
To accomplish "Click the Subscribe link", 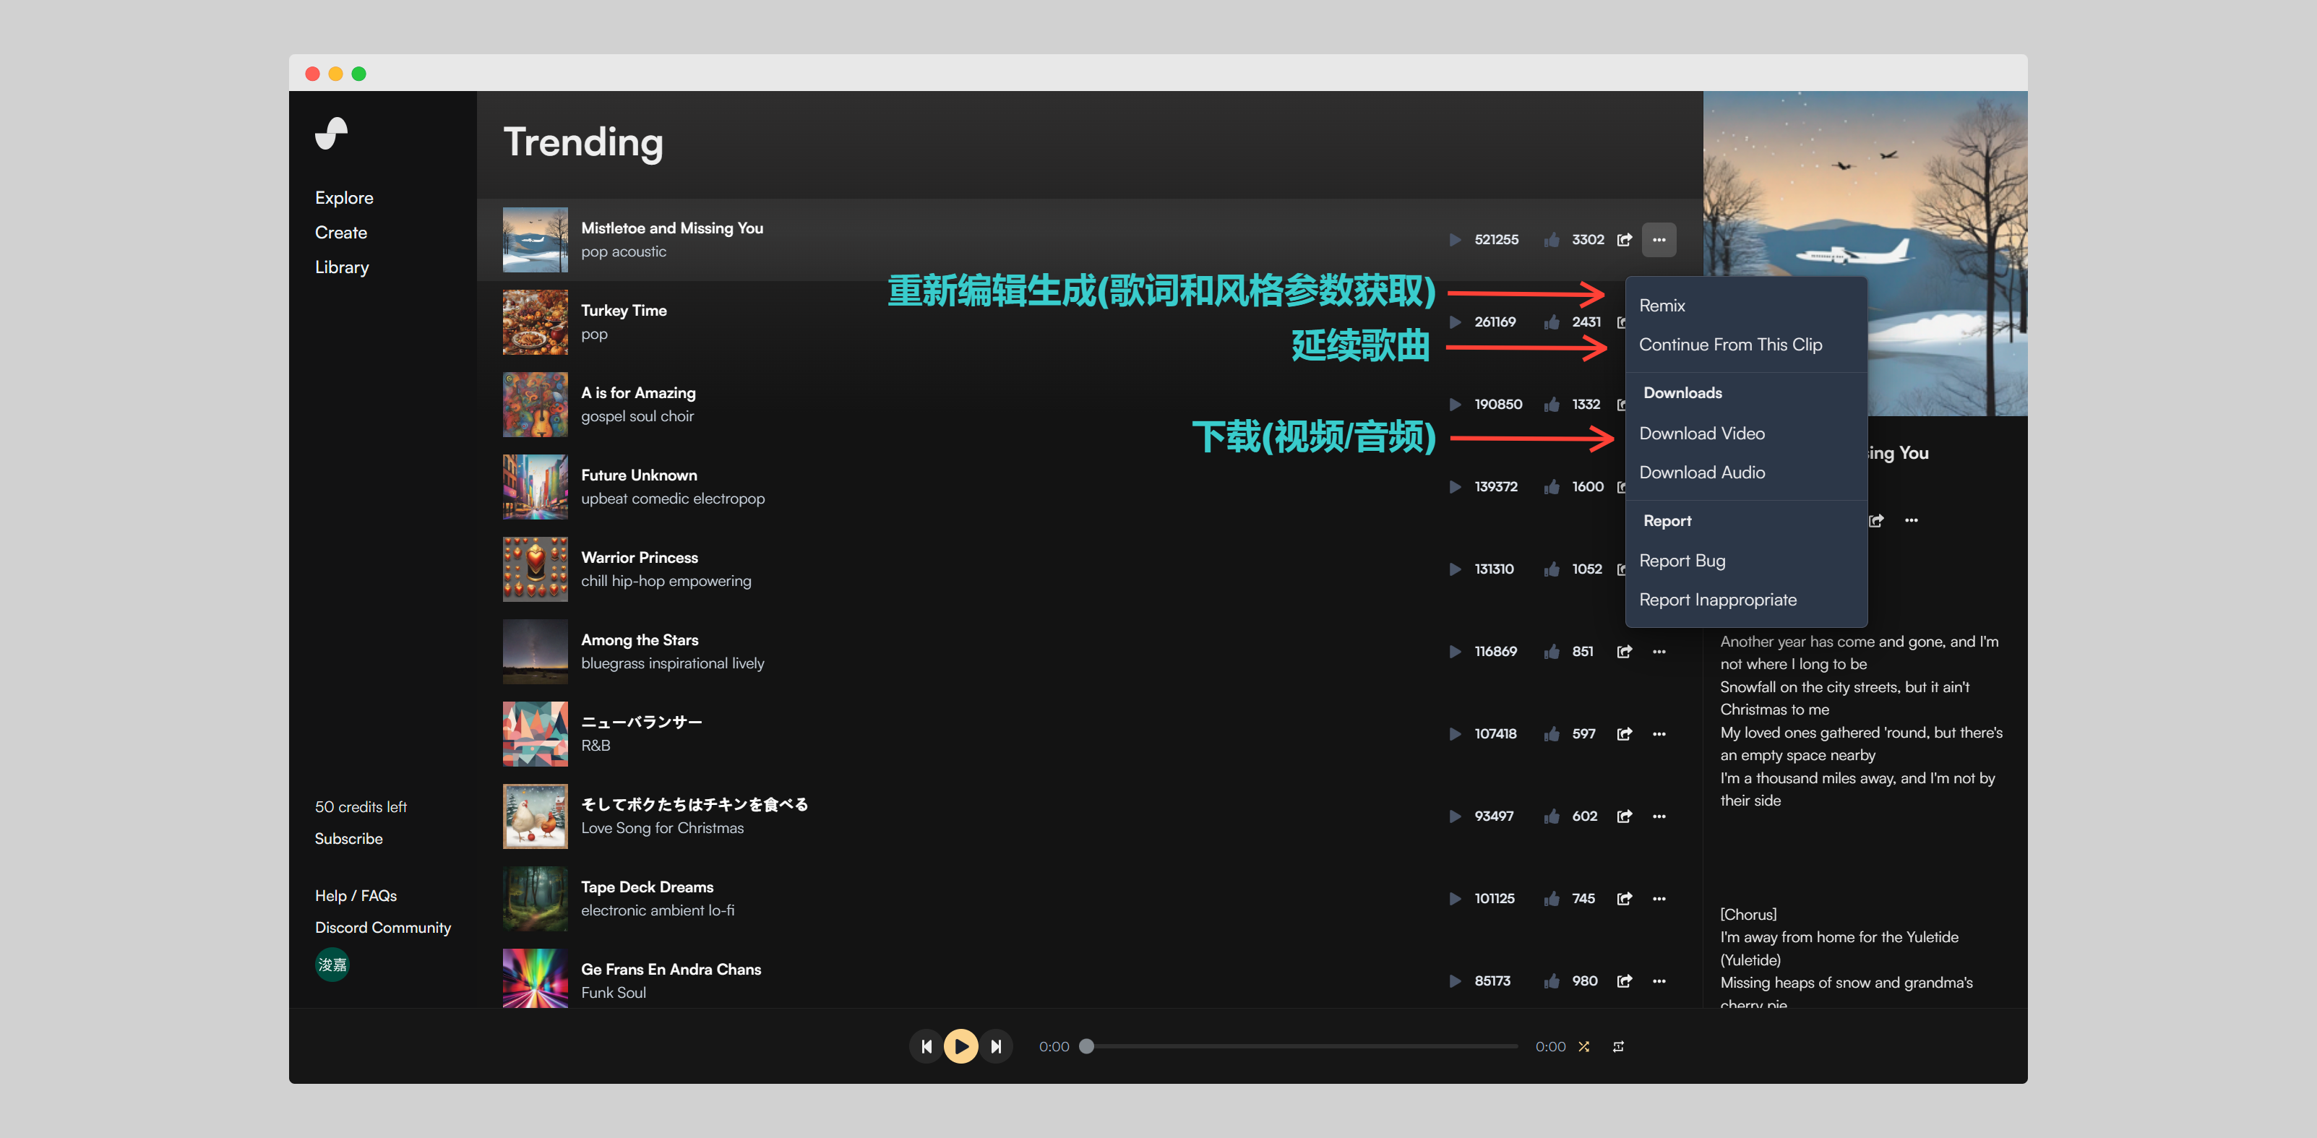I will (x=348, y=839).
